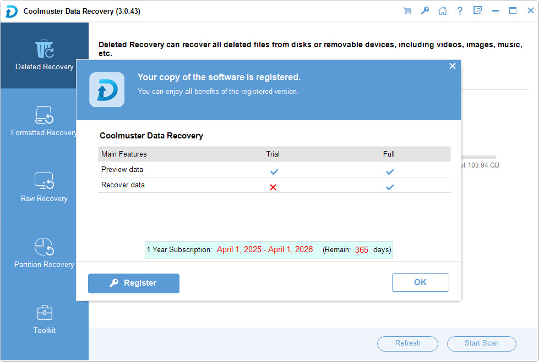Viewport: 539px width, 362px height.
Task: Click the dialog's Coolmuster app logo
Action: click(107, 90)
